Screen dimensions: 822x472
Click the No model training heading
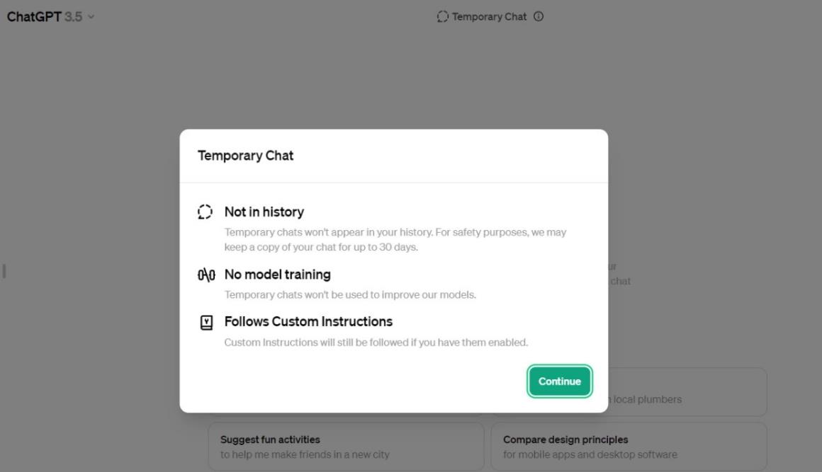[x=277, y=275]
